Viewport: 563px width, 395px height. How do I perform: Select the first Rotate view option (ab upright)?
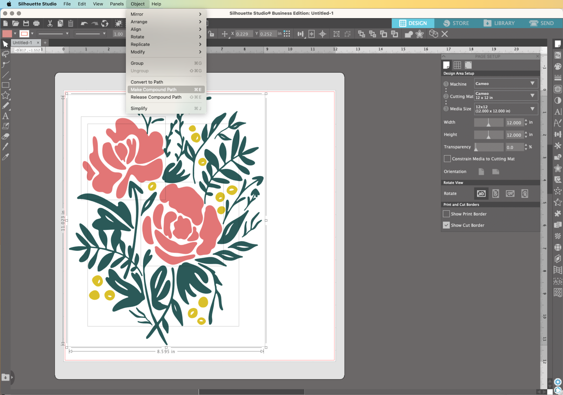481,194
